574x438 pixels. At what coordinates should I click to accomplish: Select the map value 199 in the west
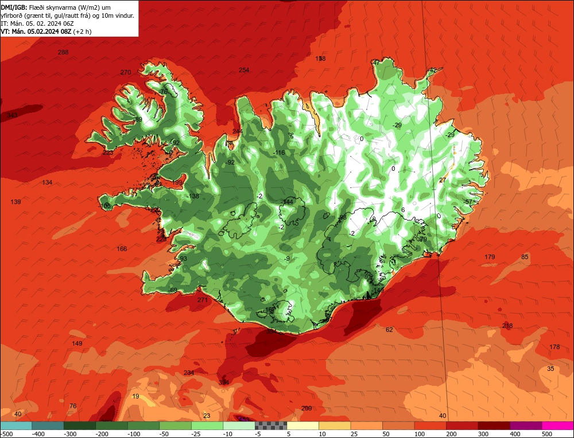tap(177, 182)
